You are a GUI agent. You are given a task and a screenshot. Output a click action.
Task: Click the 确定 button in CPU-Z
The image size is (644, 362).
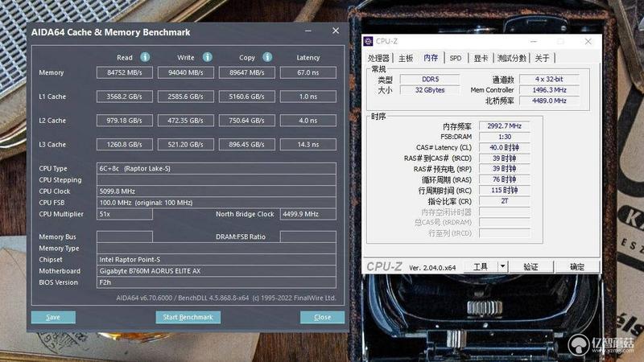577,267
